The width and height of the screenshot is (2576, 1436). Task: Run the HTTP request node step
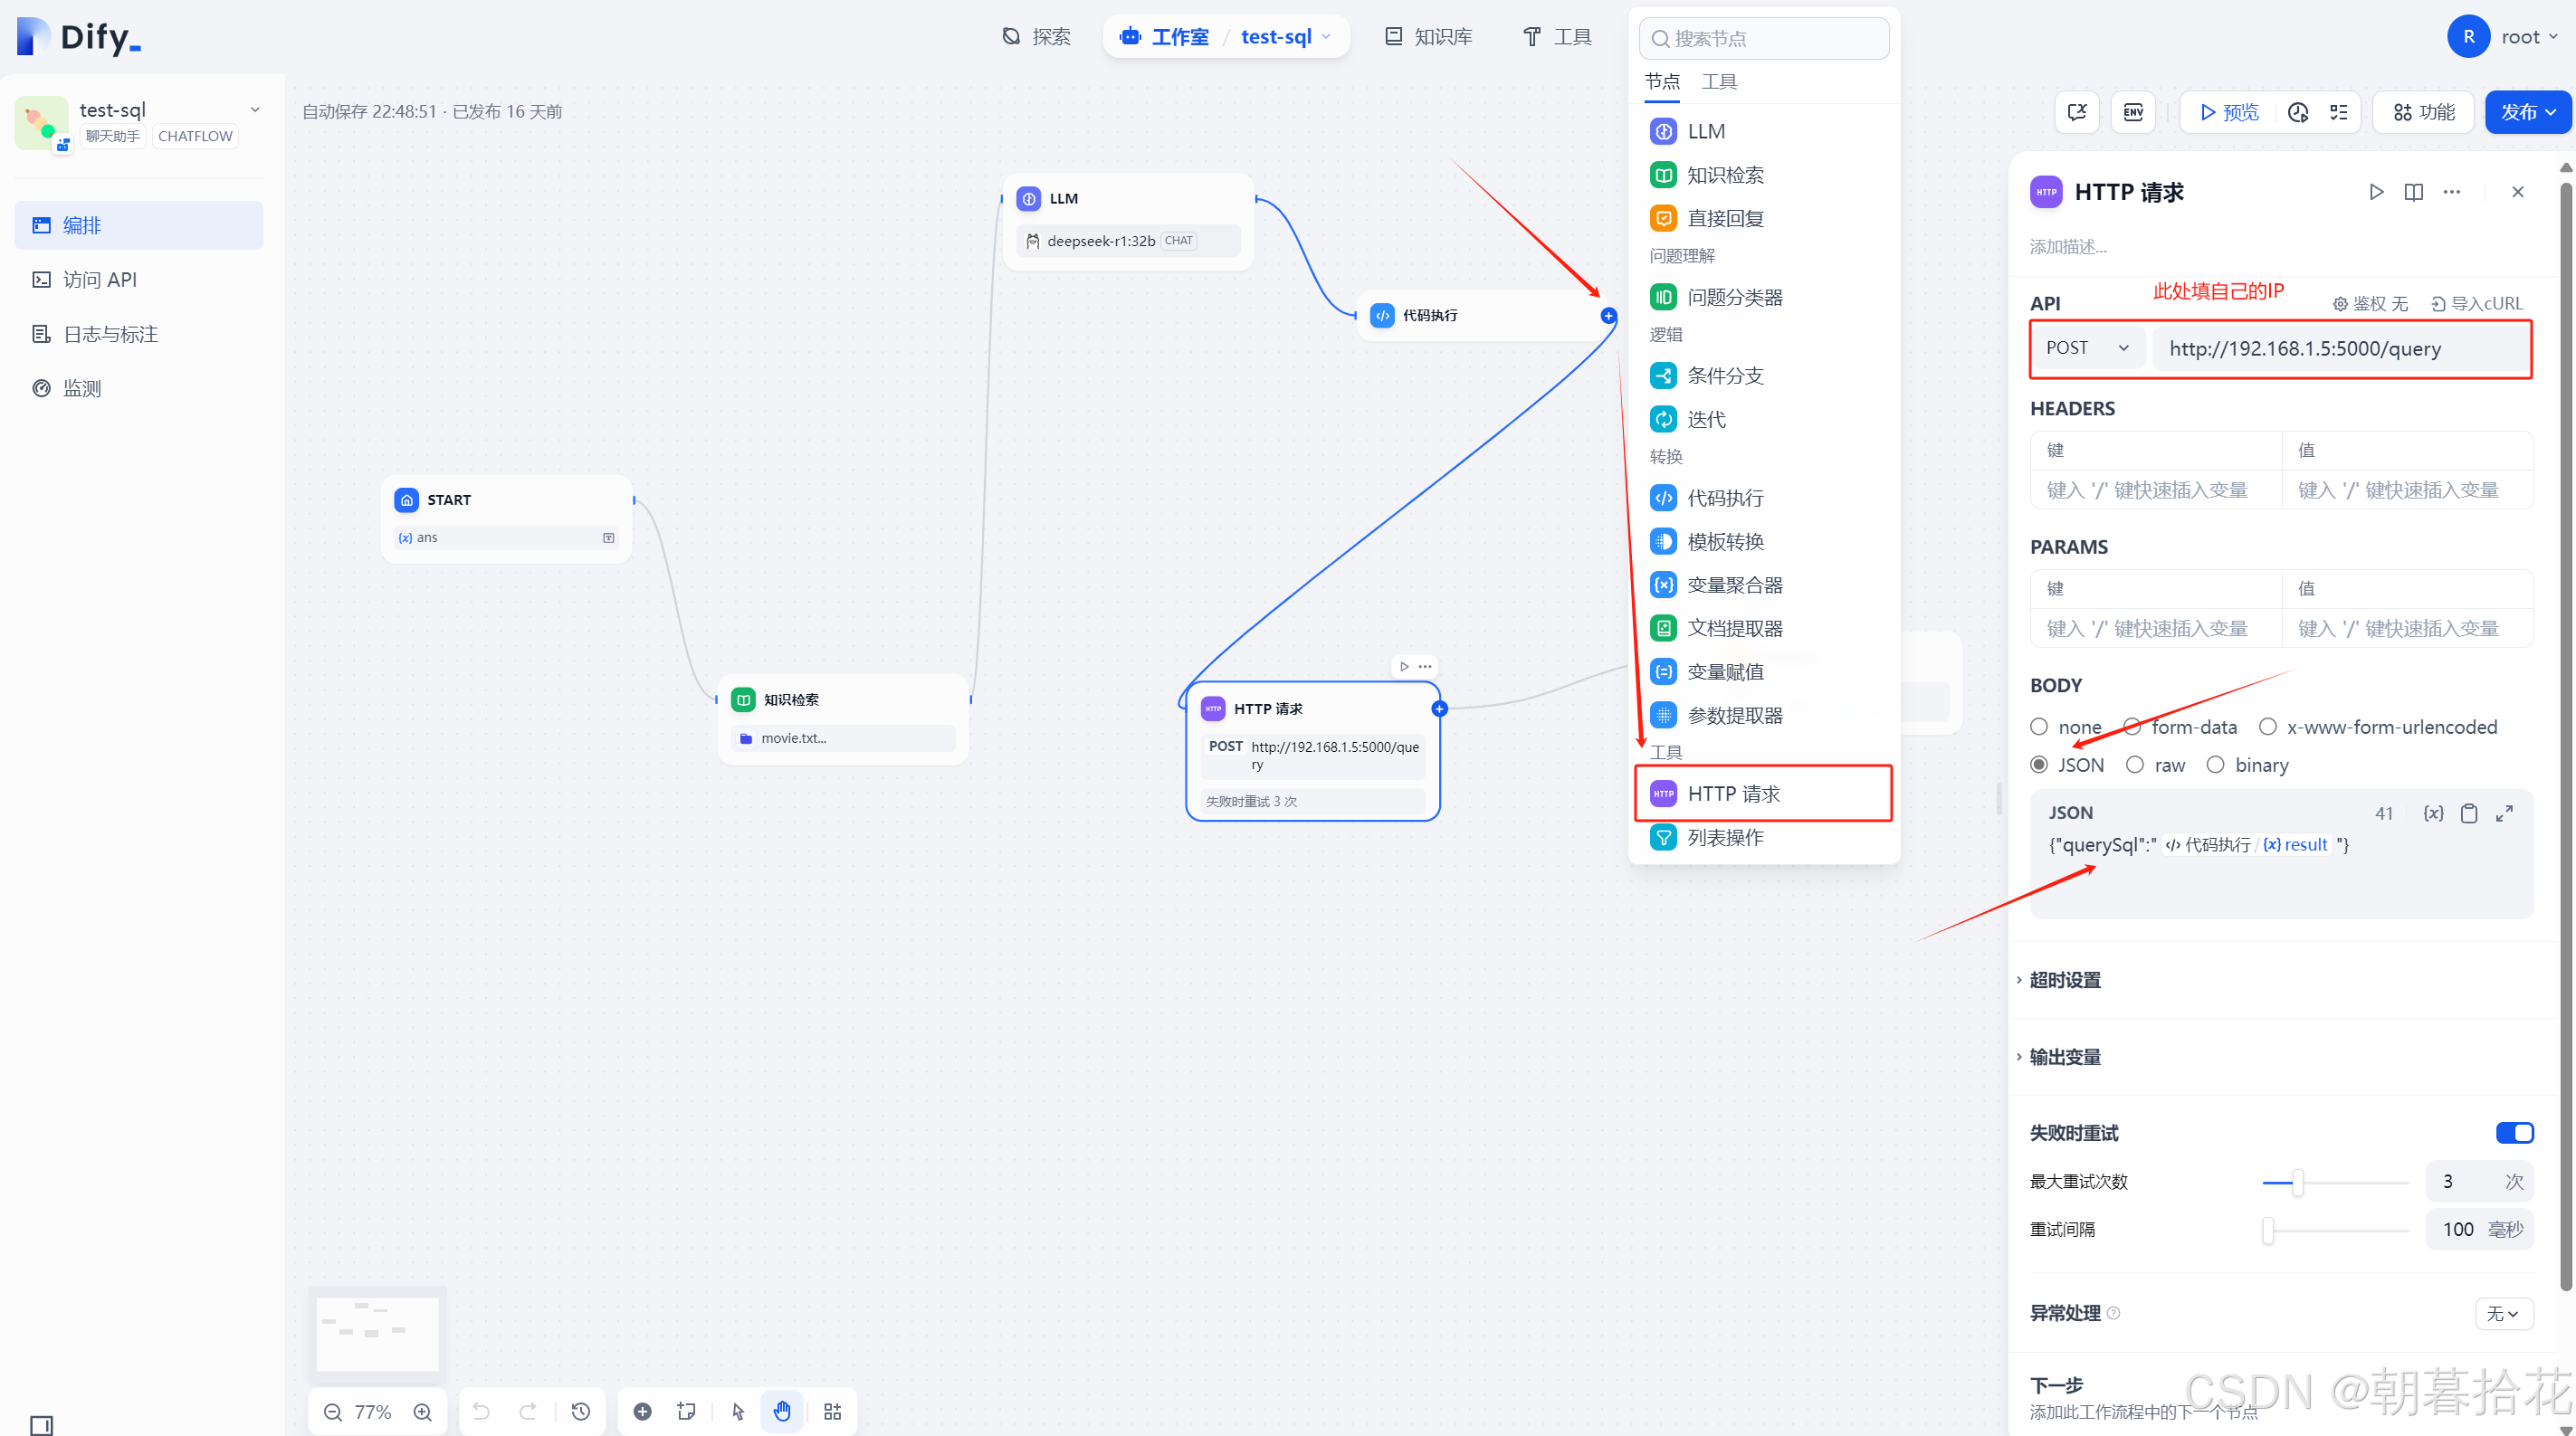(2376, 192)
